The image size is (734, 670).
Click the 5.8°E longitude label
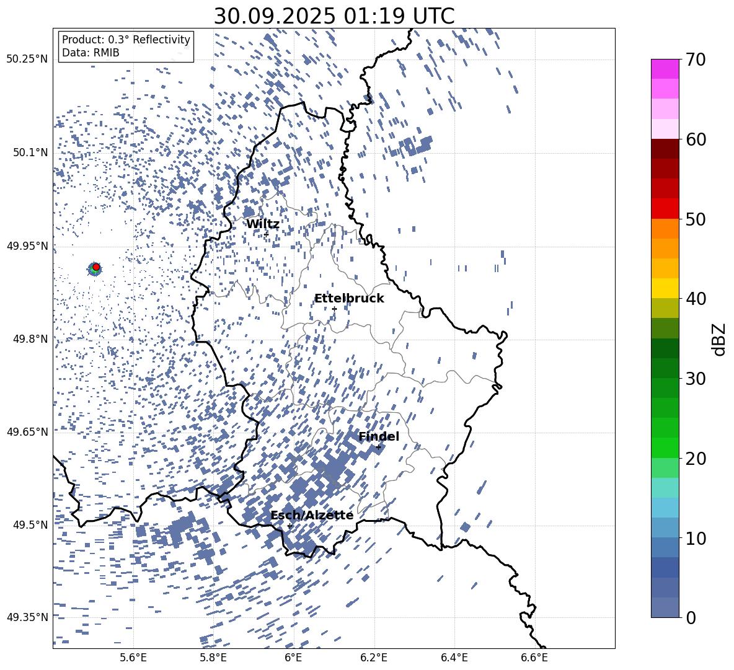pyautogui.click(x=213, y=658)
